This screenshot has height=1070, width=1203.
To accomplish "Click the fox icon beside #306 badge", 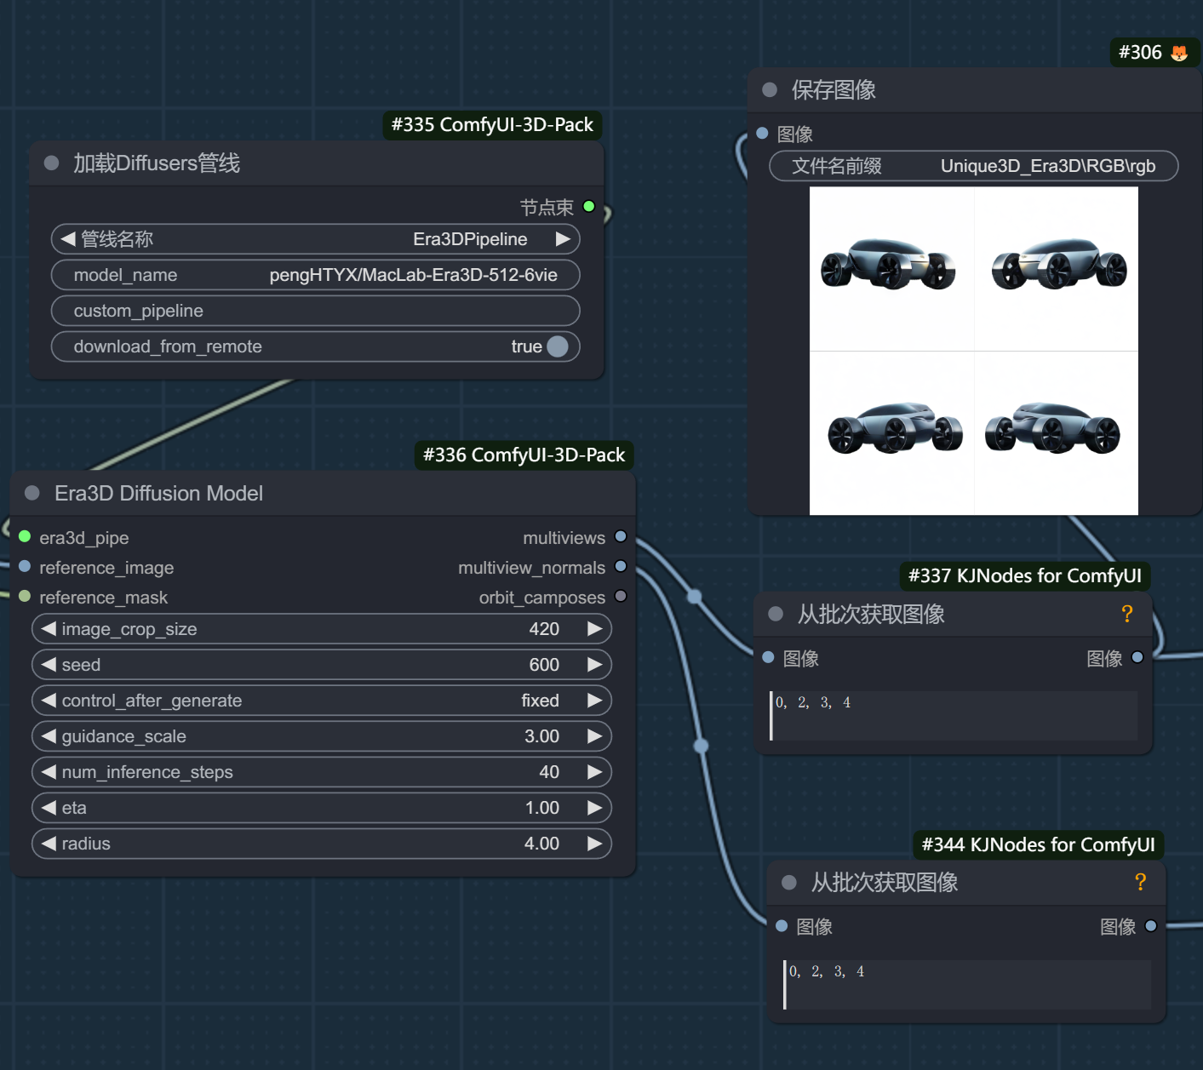I will pyautogui.click(x=1179, y=53).
